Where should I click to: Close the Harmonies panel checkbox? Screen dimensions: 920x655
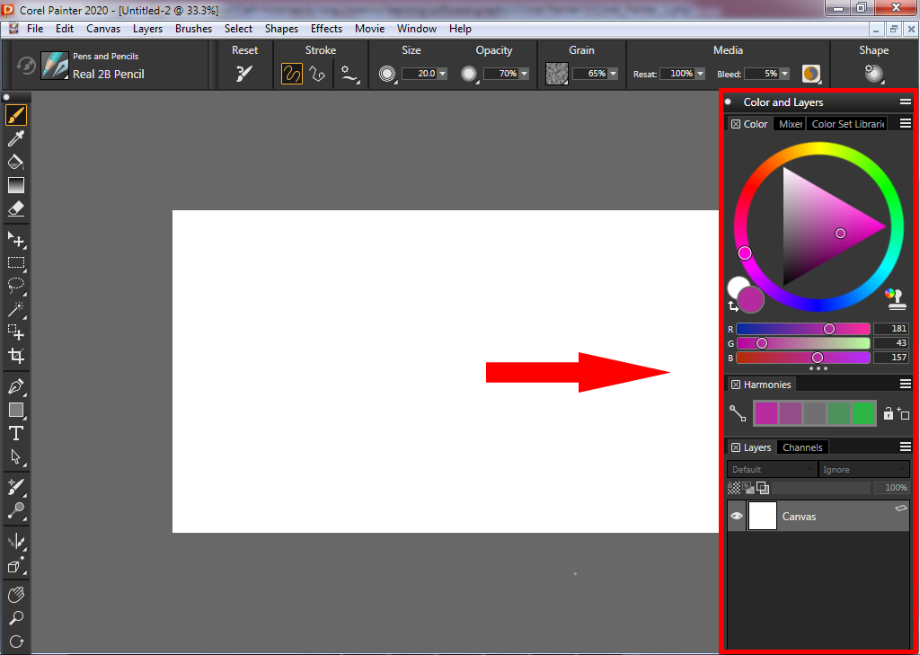coord(735,385)
